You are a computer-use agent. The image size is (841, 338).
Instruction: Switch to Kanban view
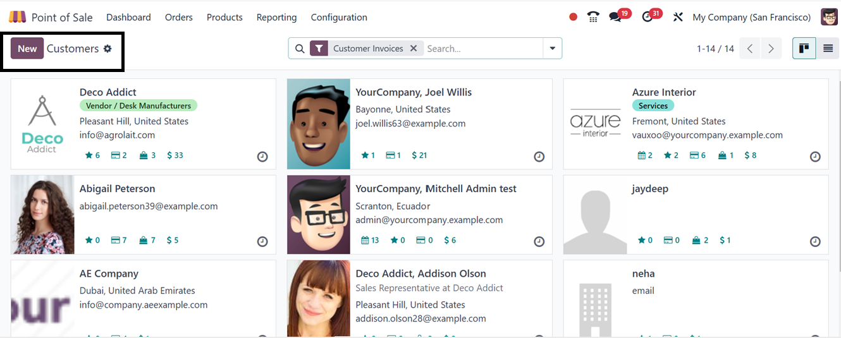(x=804, y=49)
